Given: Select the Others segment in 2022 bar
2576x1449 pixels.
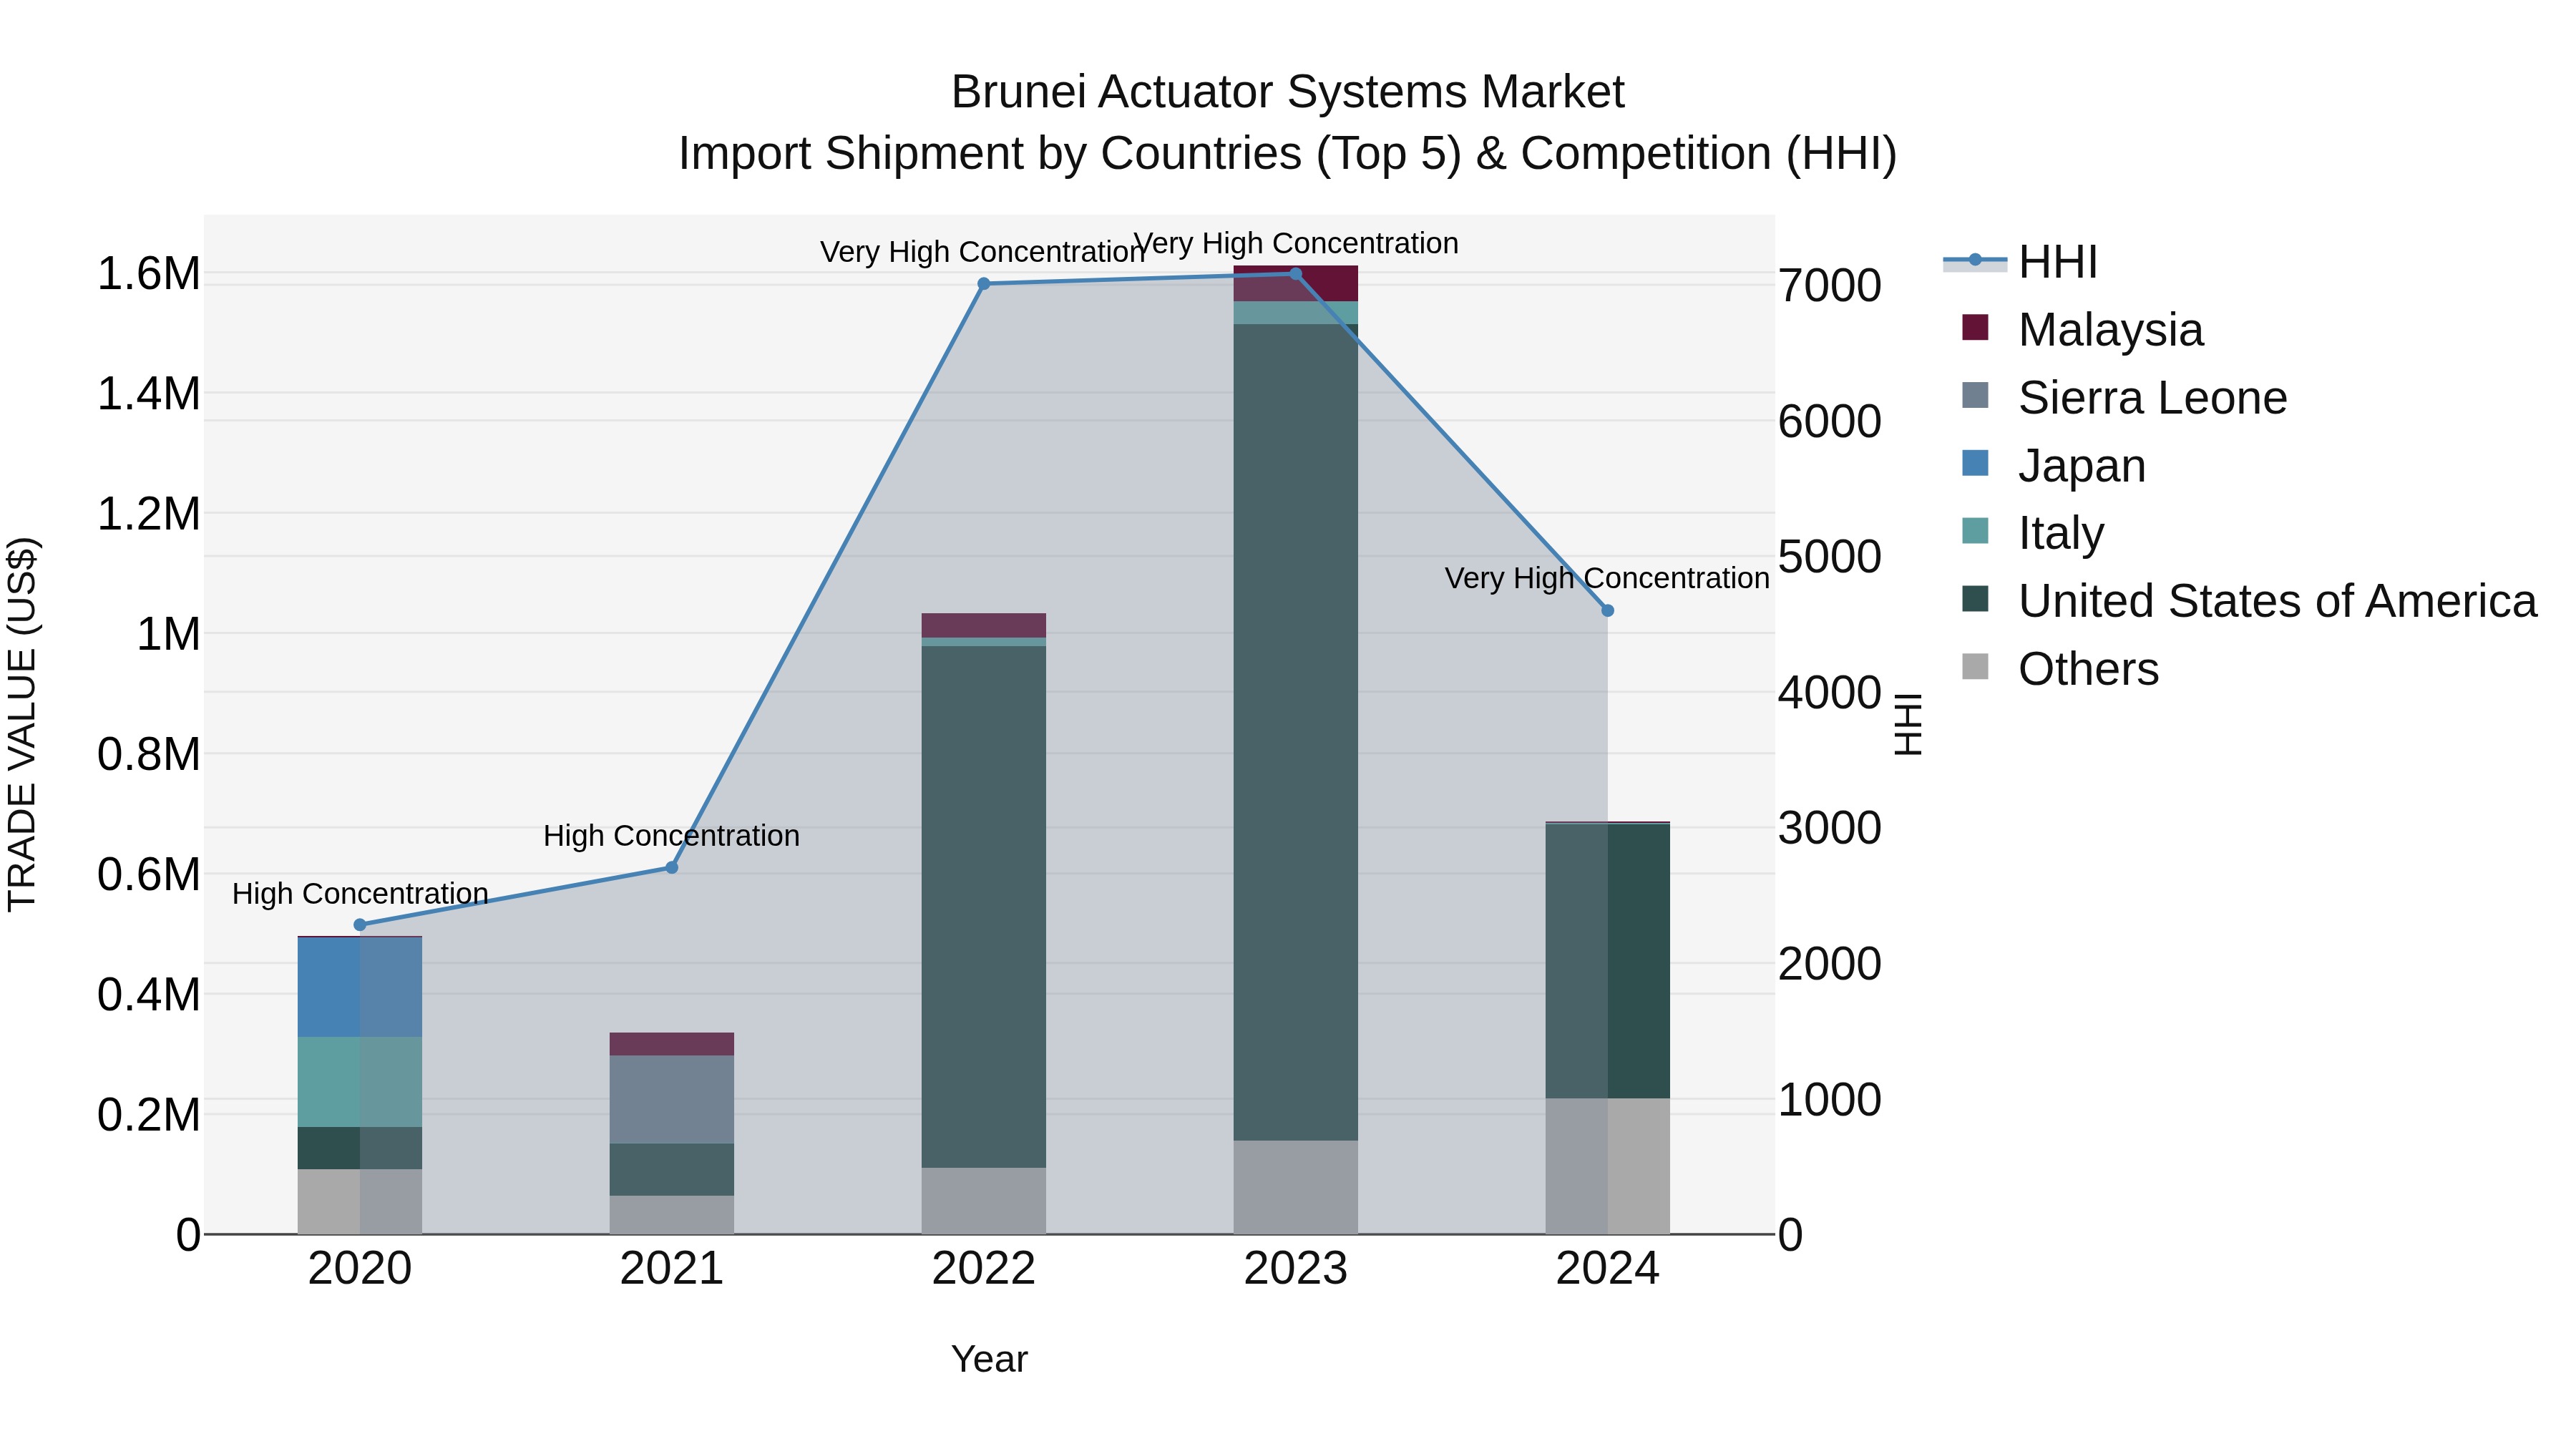Looking at the screenshot, I should coord(984,1201).
